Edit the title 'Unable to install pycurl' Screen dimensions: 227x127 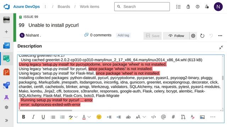(54, 25)
